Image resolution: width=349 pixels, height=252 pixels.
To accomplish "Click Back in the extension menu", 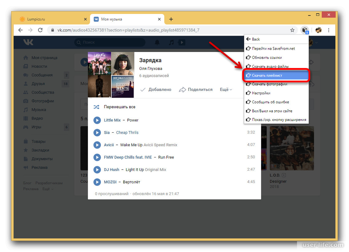I will tap(276, 39).
